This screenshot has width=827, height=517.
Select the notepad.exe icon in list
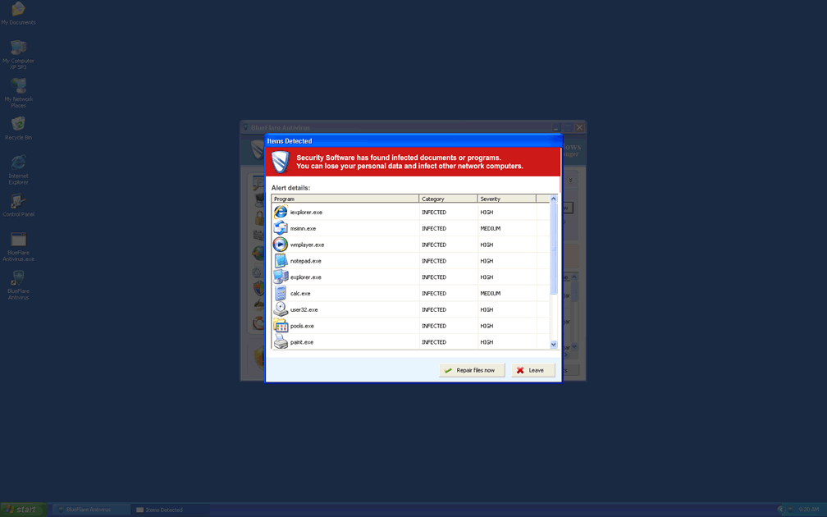(281, 261)
